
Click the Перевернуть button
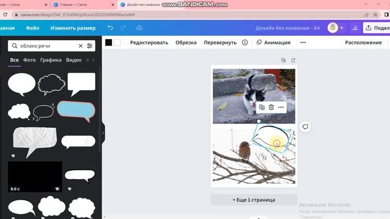click(x=220, y=43)
